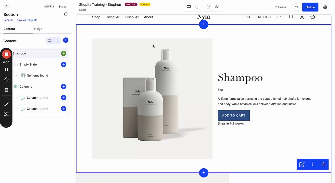Screen dimensions: 335x183
Task: Delete the recording using the recorder trash icon
Action: tap(6, 89)
